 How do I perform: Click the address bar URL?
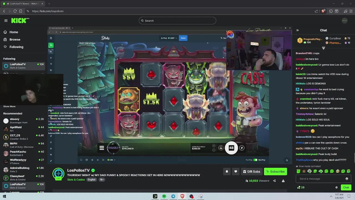[48, 11]
